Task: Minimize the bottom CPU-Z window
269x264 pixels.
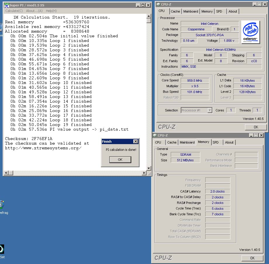Action: click(251, 135)
